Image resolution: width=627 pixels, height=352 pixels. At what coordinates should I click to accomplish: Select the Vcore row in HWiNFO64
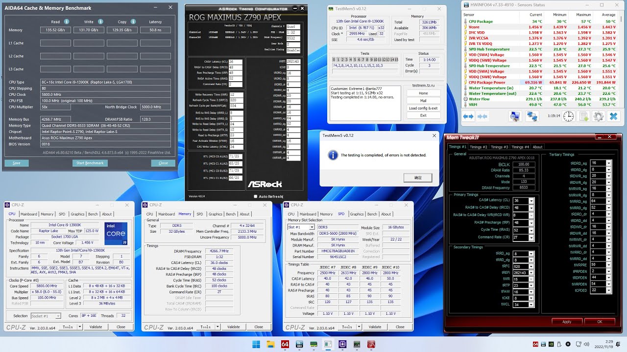point(541,27)
